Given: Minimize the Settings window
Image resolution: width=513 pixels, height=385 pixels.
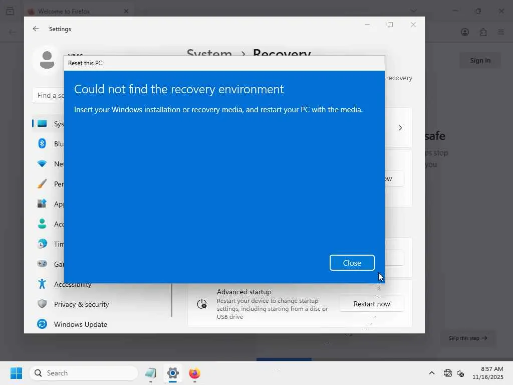Looking at the screenshot, I should [x=367, y=25].
